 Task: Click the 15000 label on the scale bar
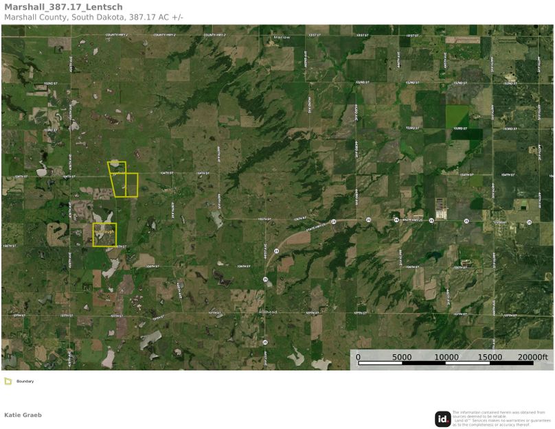[x=490, y=357]
